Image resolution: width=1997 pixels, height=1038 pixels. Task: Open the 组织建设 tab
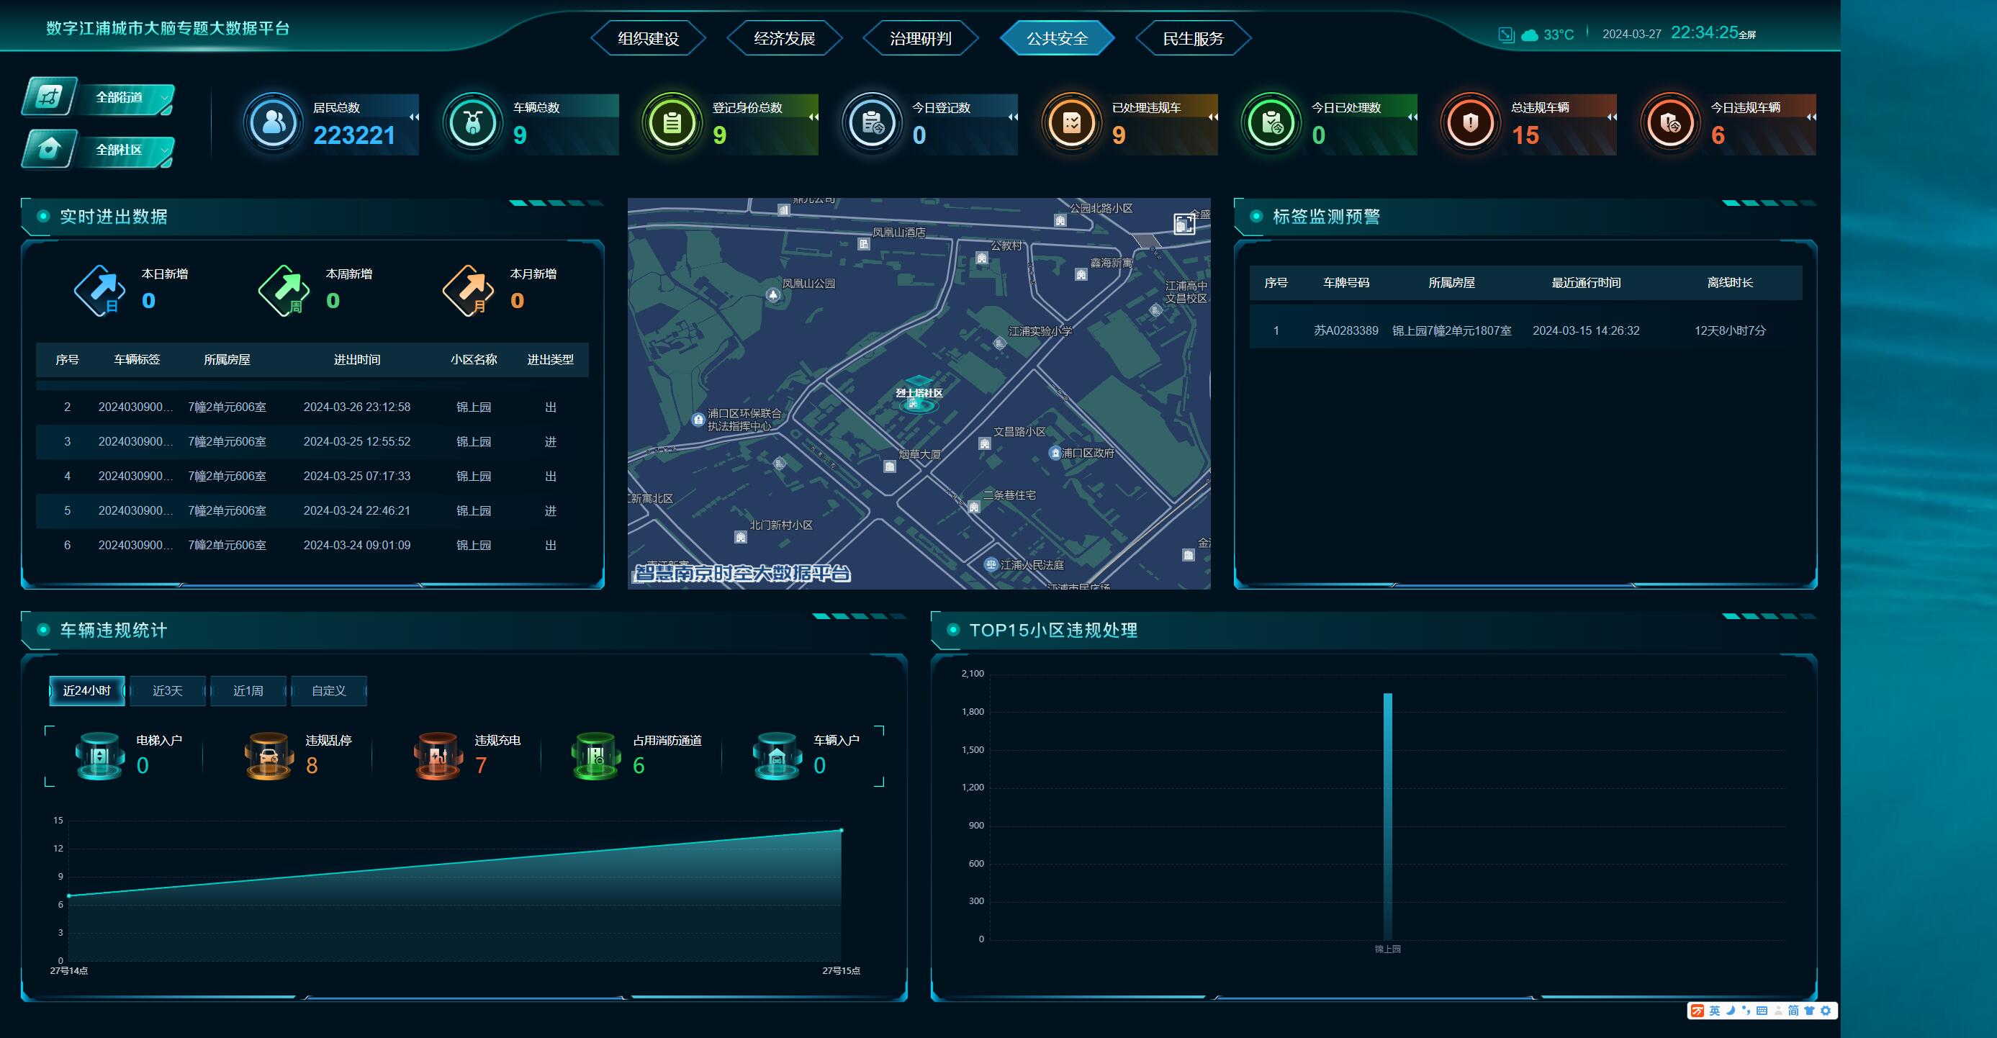click(x=648, y=38)
